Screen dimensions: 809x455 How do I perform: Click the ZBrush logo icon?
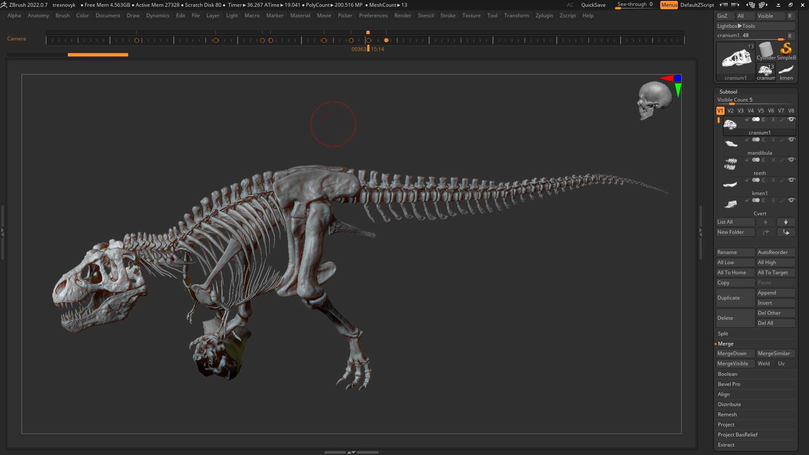4,5
